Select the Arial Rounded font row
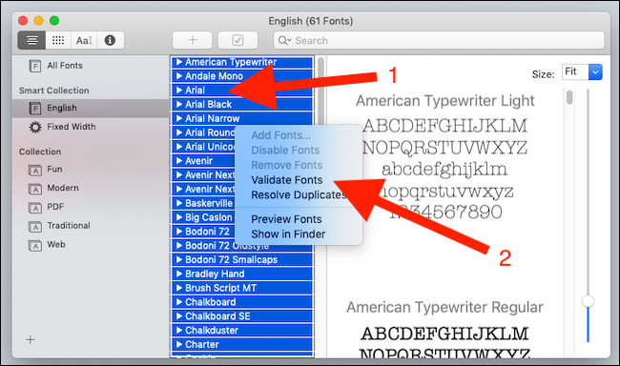 (x=203, y=132)
